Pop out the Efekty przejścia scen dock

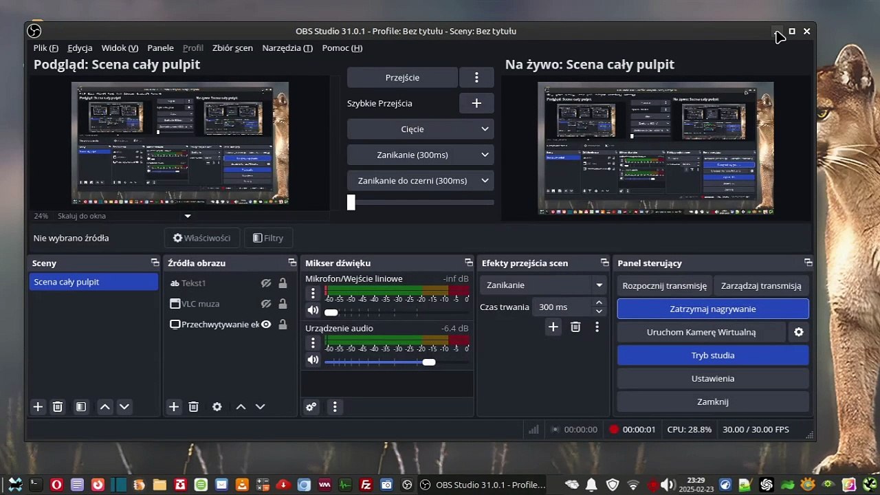click(x=605, y=263)
